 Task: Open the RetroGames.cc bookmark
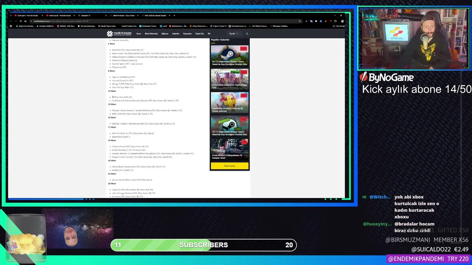(178, 26)
